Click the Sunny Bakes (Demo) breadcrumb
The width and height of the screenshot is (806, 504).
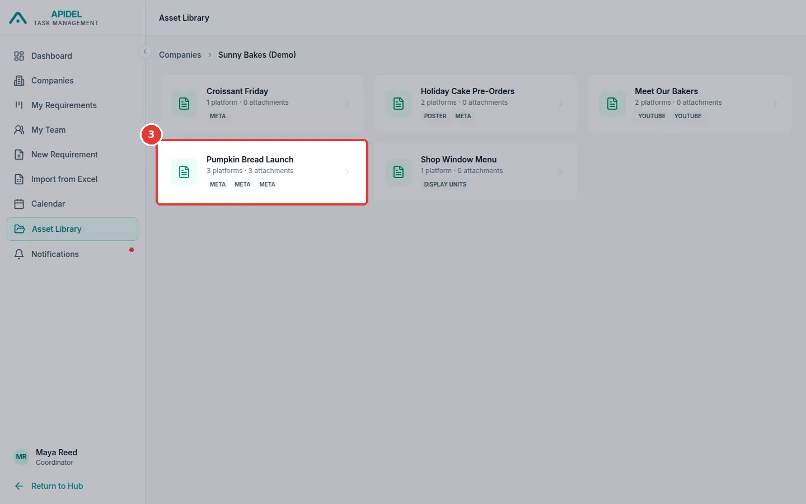tap(257, 55)
